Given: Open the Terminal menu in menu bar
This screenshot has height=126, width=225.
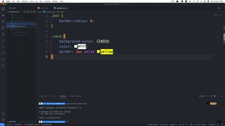Looking at the screenshot, I should pos(47,1).
